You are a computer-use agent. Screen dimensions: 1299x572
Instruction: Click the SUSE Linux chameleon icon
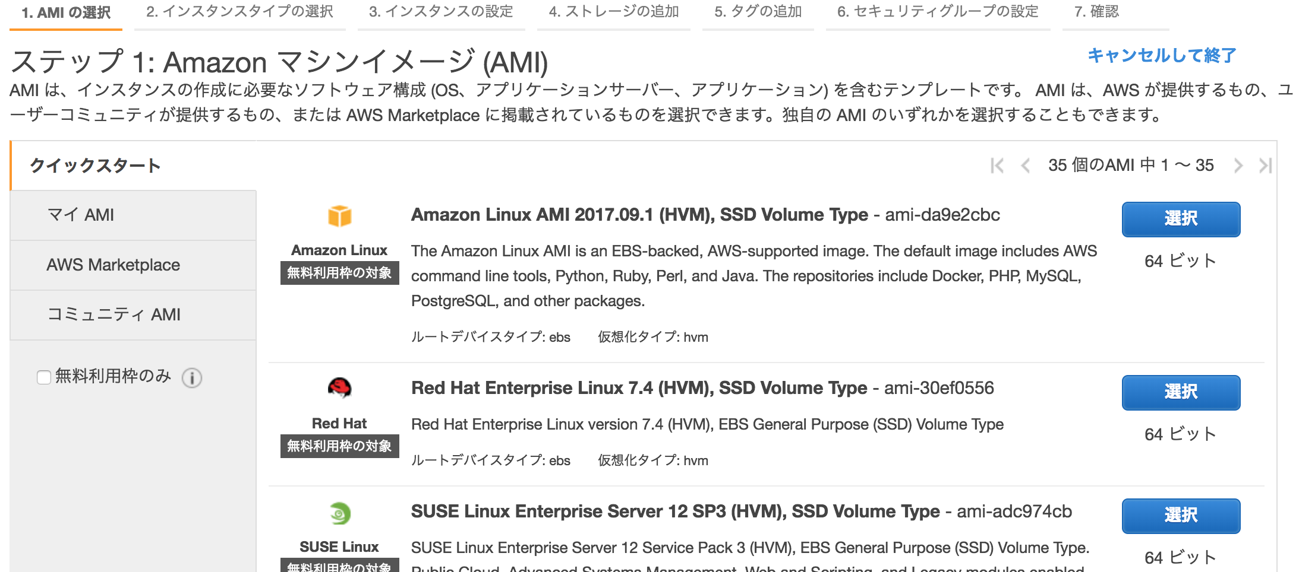tap(340, 513)
